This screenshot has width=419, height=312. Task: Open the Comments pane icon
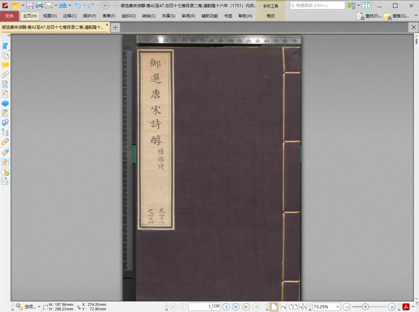(5, 65)
